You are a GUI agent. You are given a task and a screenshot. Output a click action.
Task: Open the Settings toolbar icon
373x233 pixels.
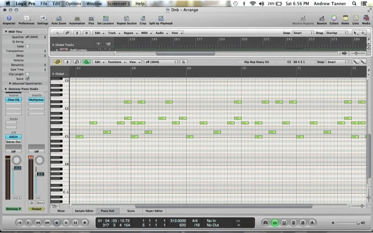point(43,20)
